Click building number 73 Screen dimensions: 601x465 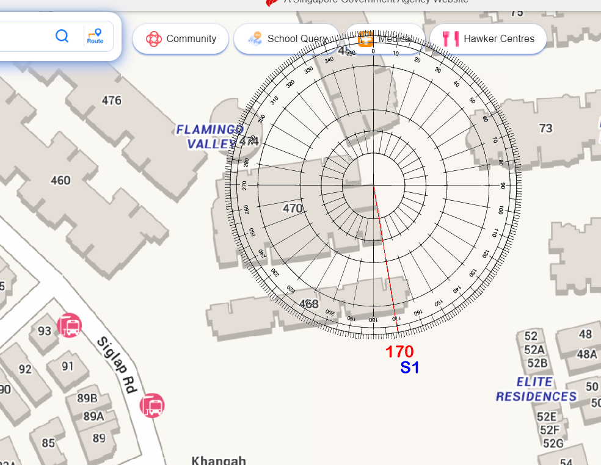coord(545,128)
